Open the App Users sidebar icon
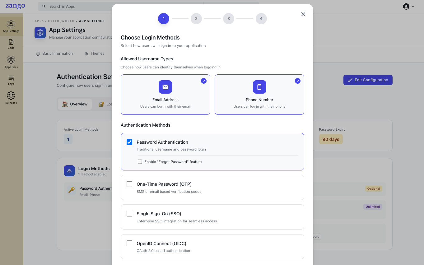 click(x=11, y=60)
